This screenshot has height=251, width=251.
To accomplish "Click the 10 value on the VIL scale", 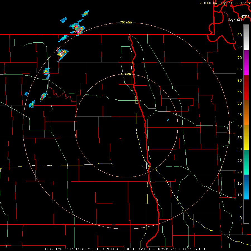I will pyautogui.click(x=240, y=195).
